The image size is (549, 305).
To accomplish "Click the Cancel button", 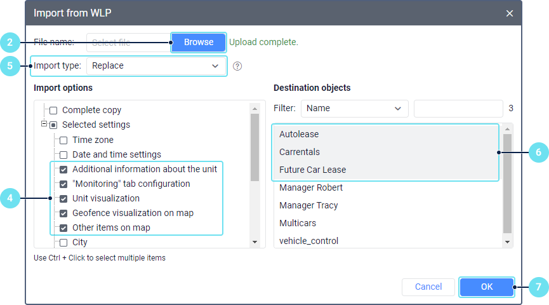I will [428, 287].
